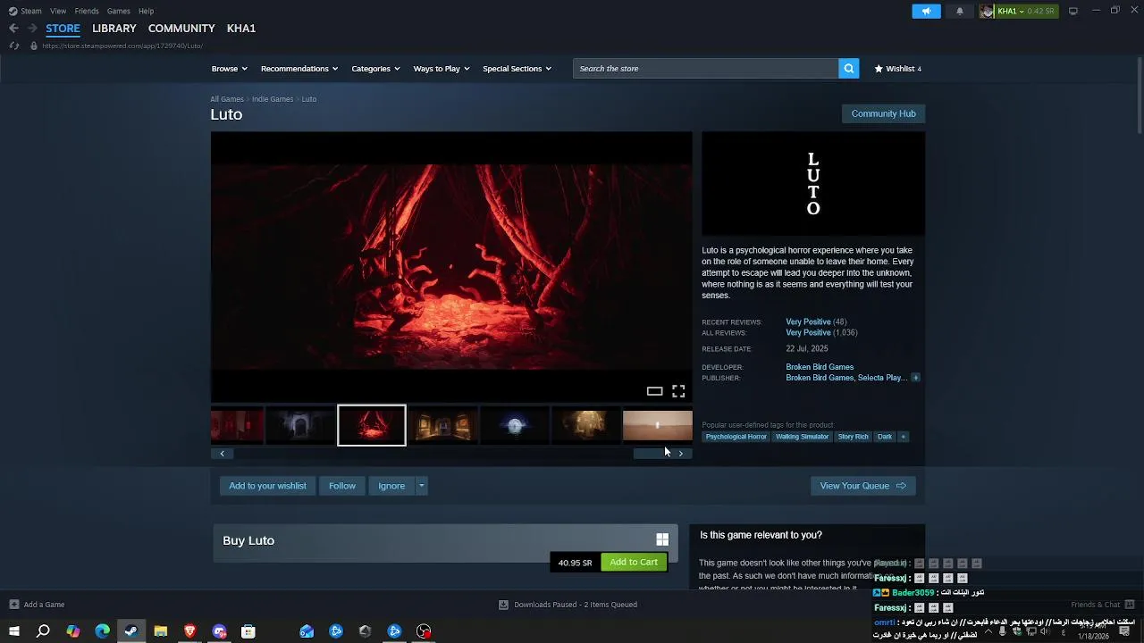The width and height of the screenshot is (1144, 643).
Task: Click the Add a Game plus icon
Action: 13,605
